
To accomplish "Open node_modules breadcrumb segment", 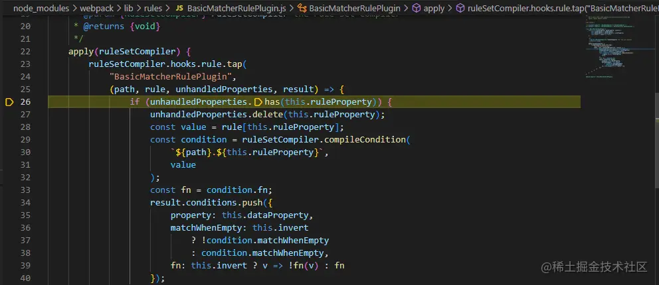I will point(41,7).
